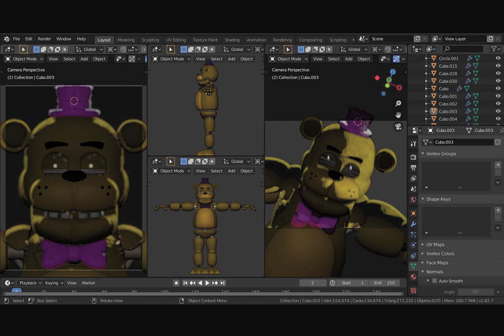504x336 pixels.
Task: Click the timeline Marker menu button
Action: click(89, 283)
